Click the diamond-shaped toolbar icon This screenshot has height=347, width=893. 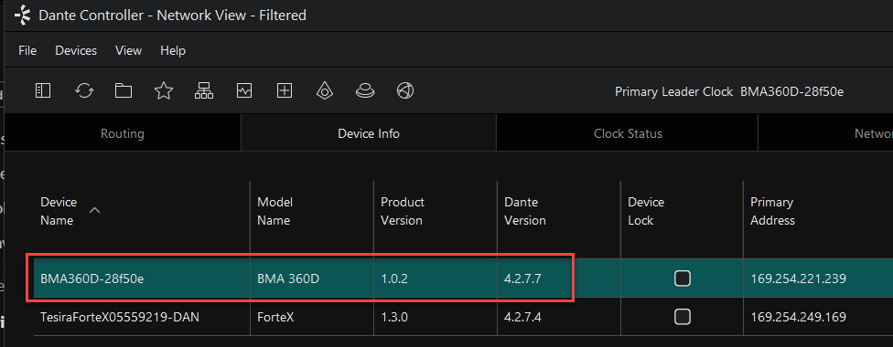pyautogui.click(x=325, y=90)
